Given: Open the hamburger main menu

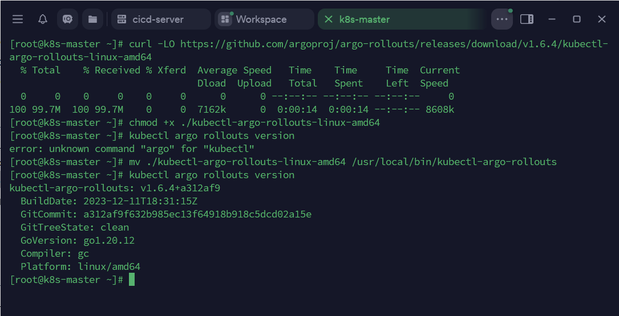Looking at the screenshot, I should tap(18, 19).
